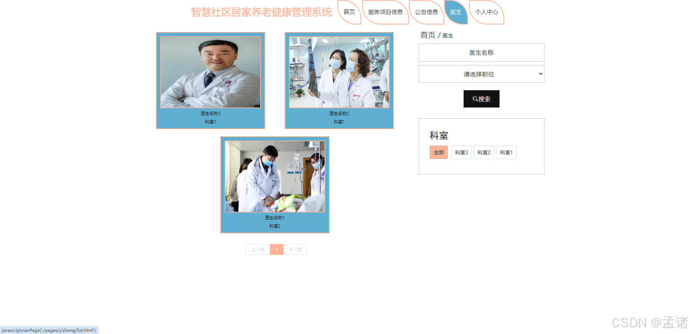690x334 pixels.
Task: Click the 搜索 search button
Action: click(x=481, y=99)
